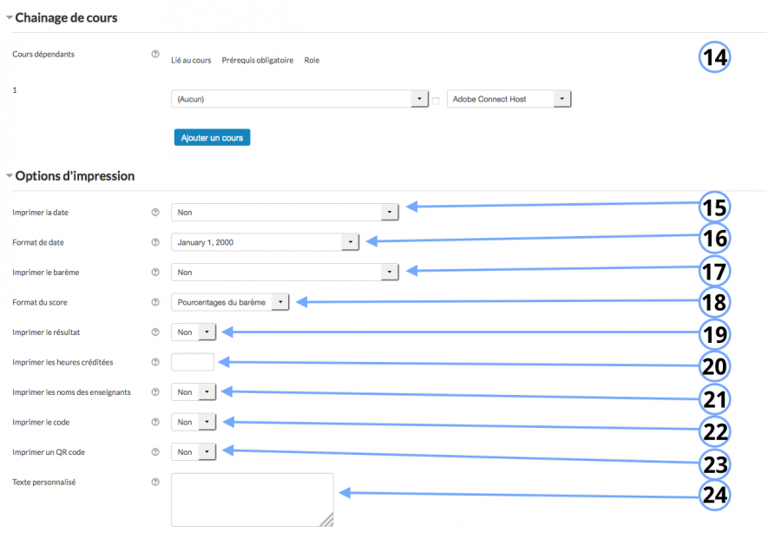Click the help icon beside "Format de date"

coord(154,241)
